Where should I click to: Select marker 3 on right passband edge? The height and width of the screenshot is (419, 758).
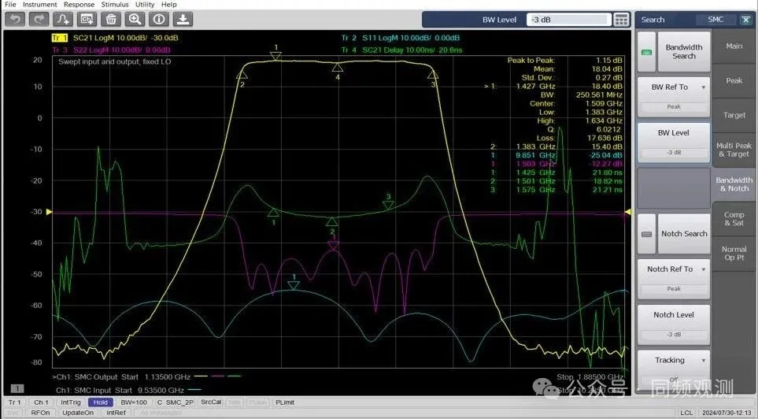pos(433,77)
